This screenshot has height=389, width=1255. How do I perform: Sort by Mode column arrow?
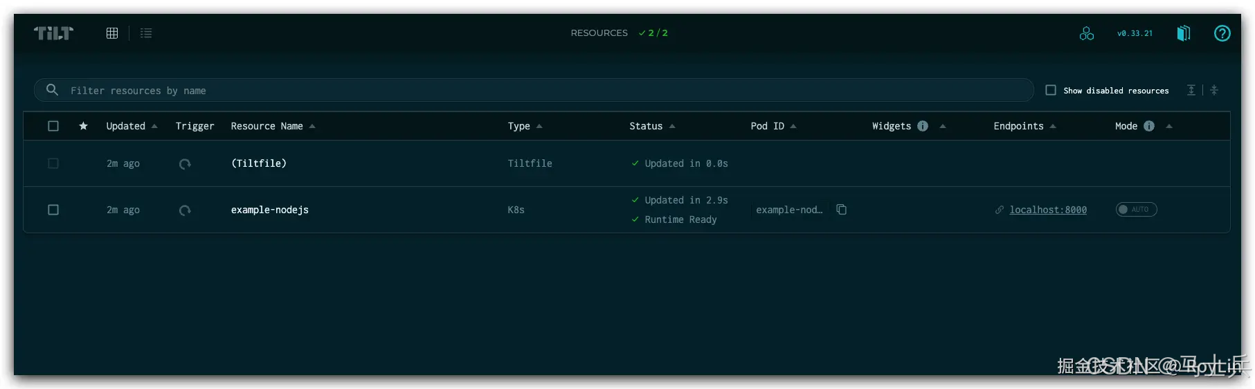pyautogui.click(x=1169, y=126)
